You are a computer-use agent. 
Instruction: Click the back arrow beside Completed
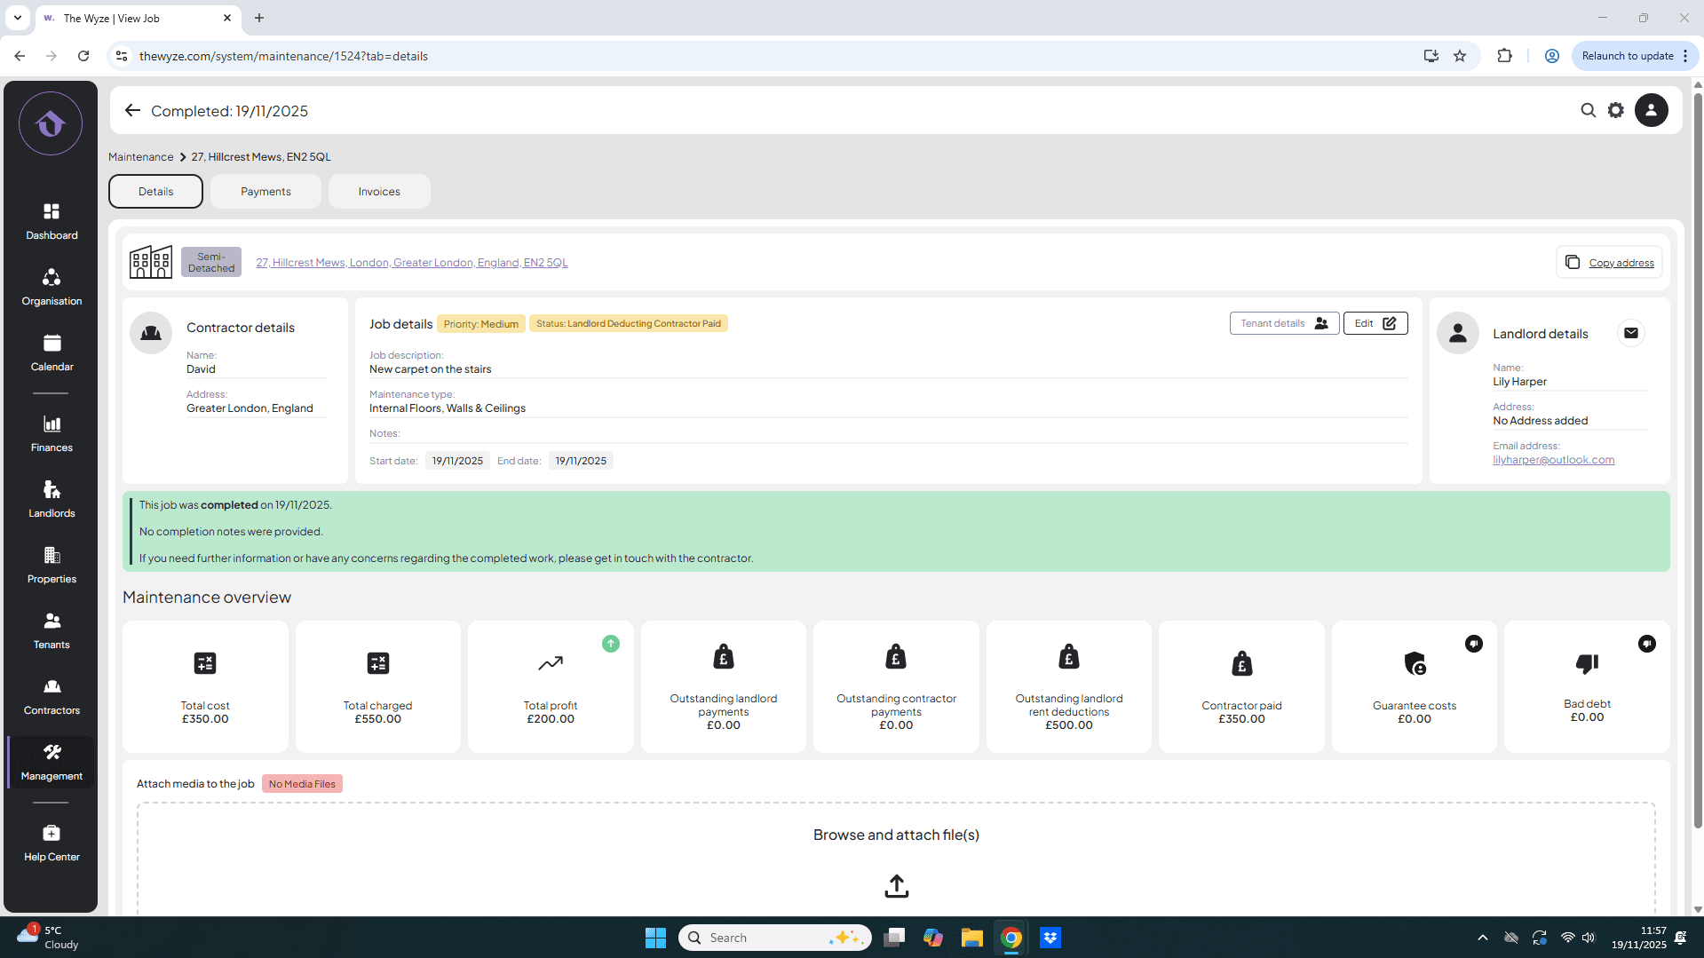132,111
